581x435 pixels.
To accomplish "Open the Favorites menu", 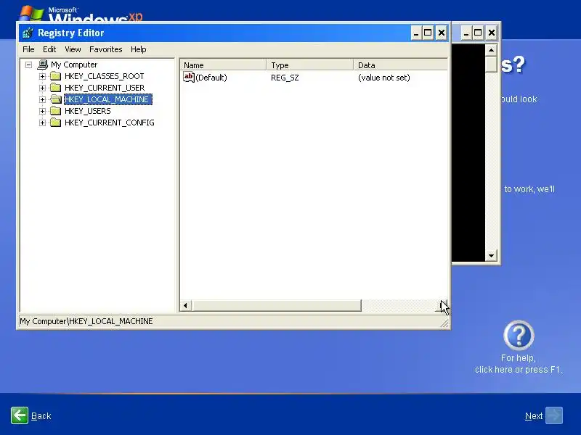I will click(105, 49).
